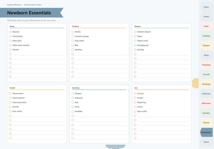Open the Growth tab
The width and height of the screenshot is (214, 149).
pyautogui.click(x=206, y=74)
